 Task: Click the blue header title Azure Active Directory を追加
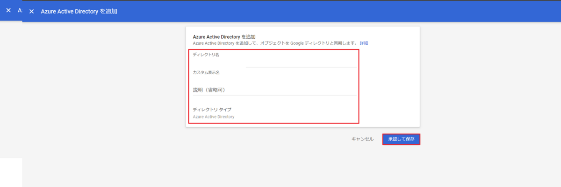tap(79, 11)
